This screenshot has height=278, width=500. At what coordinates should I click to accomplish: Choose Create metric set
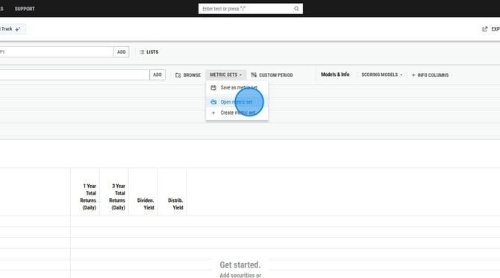(x=237, y=113)
